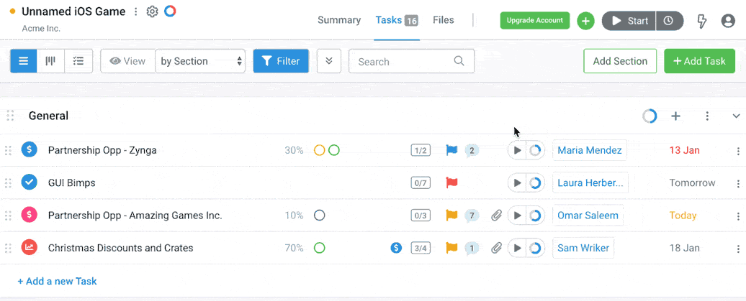Toggle status circle on Christmas Discounts task
This screenshot has height=301, width=746.
[x=320, y=248]
